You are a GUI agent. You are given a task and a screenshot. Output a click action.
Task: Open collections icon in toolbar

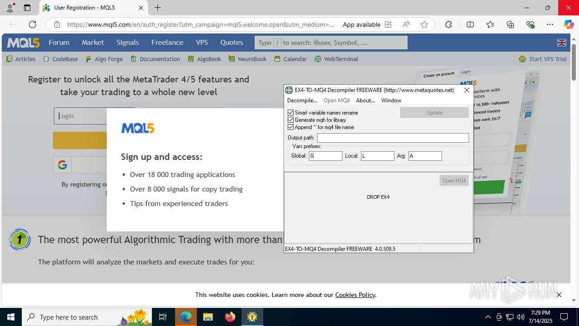point(510,24)
